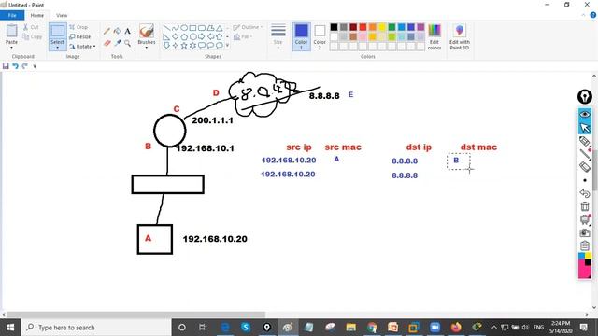Pick the Down arrow shape

[x=166, y=46]
